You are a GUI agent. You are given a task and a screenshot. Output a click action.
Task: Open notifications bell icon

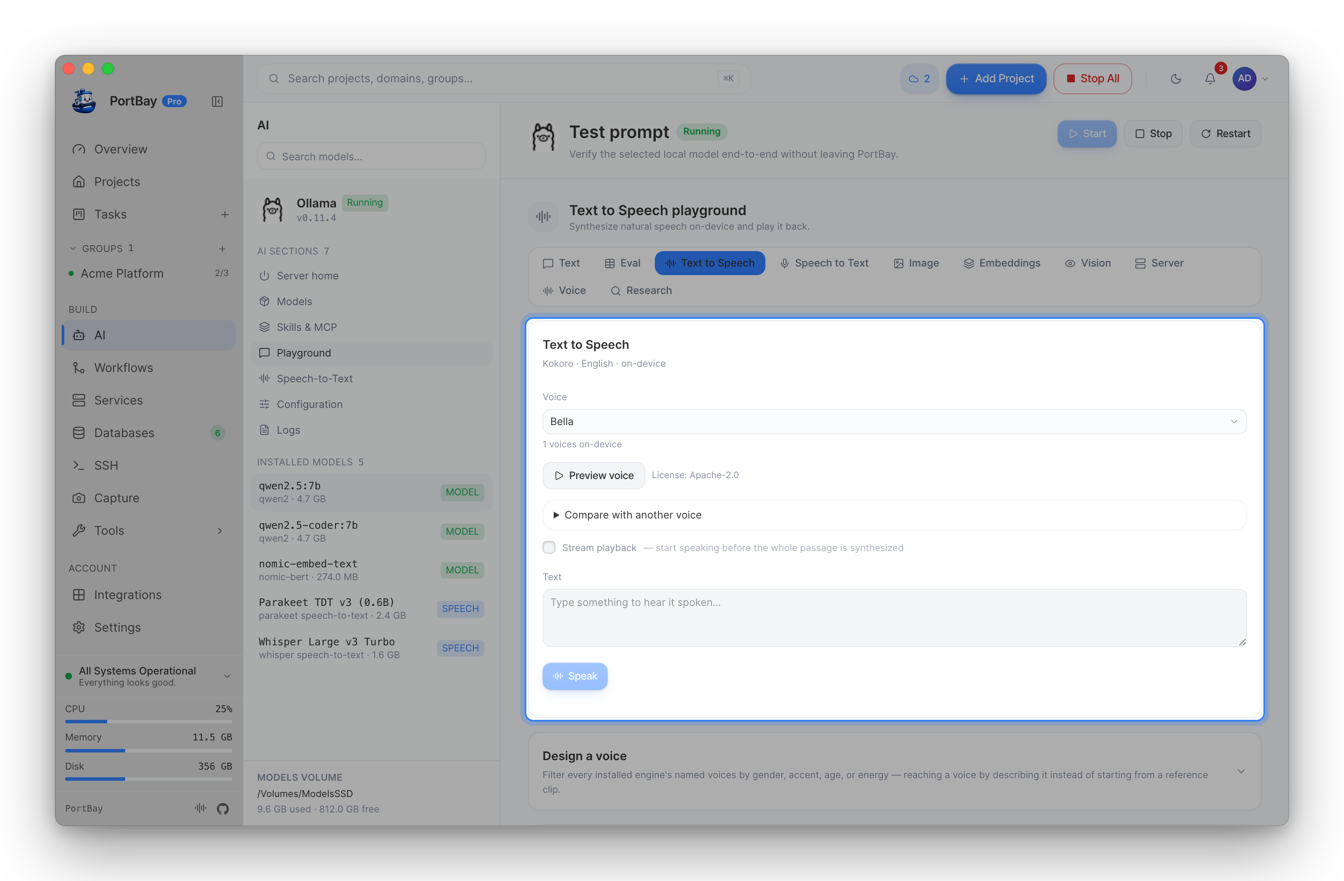pos(1210,78)
